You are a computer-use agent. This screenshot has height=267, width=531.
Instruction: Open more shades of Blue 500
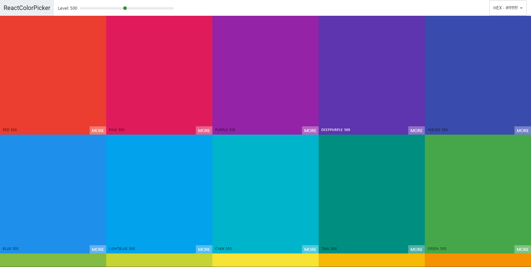(98, 249)
